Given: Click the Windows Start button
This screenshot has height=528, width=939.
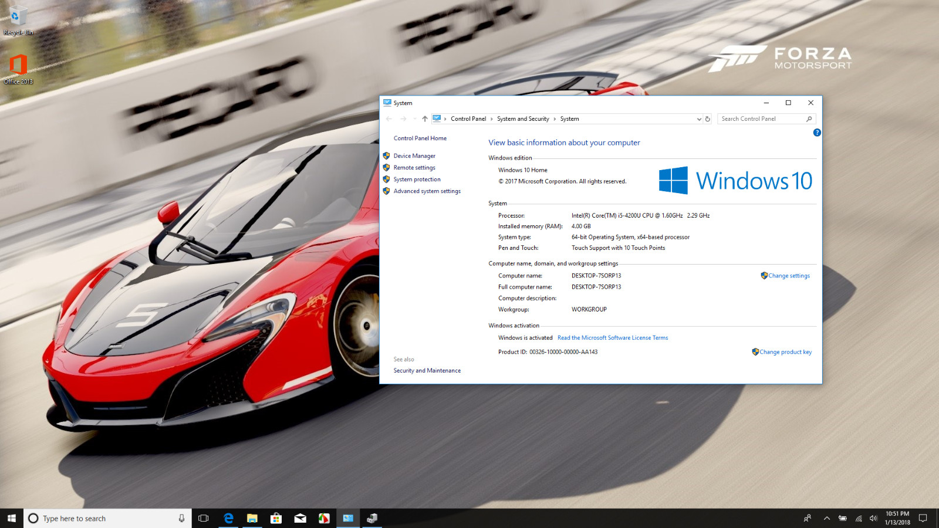Looking at the screenshot, I should [12, 518].
